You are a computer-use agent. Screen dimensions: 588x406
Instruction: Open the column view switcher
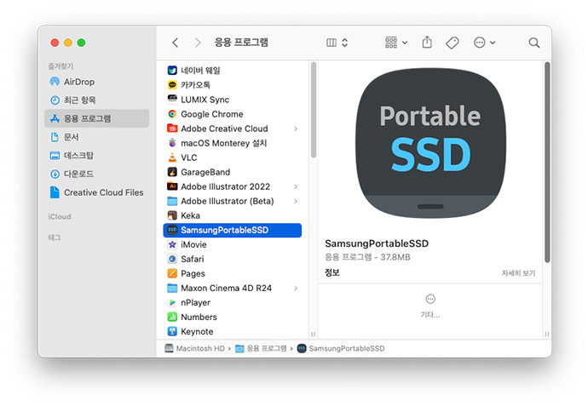pos(337,43)
